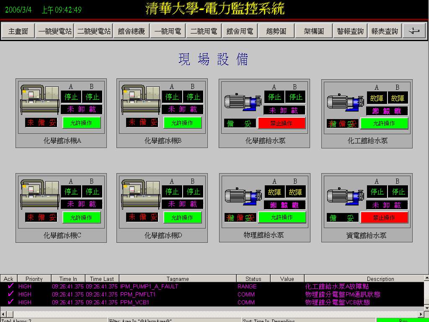The image size is (429, 322).
Task: Click the B 故障 status of 物理館給水泵
Action: point(295,192)
